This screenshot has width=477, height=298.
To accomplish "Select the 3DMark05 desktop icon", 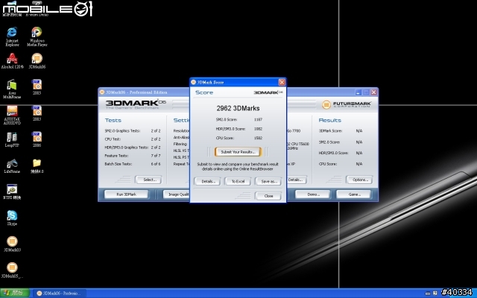I will [x=12, y=270].
